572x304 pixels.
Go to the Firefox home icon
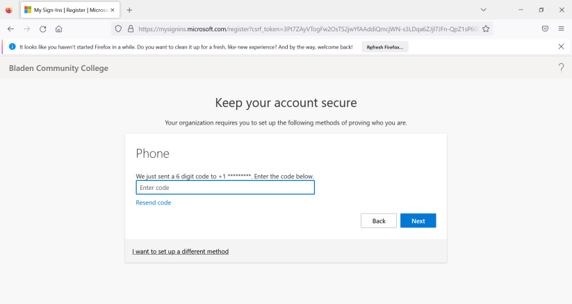coord(59,29)
